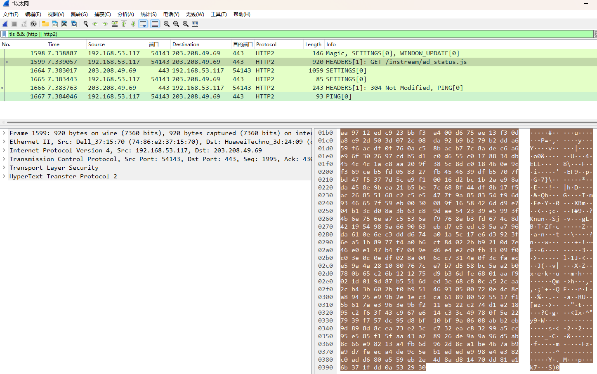
Task: Open the 捕获(C) menu
Action: point(102,14)
